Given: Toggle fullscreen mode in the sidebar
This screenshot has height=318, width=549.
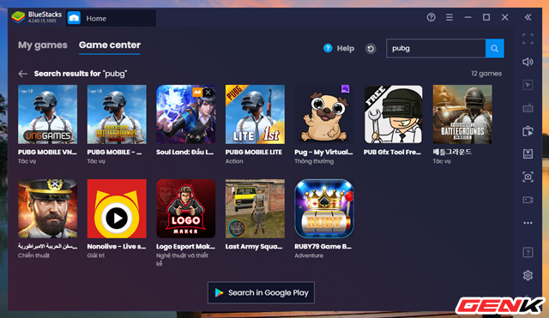Looking at the screenshot, I should pyautogui.click(x=528, y=39).
